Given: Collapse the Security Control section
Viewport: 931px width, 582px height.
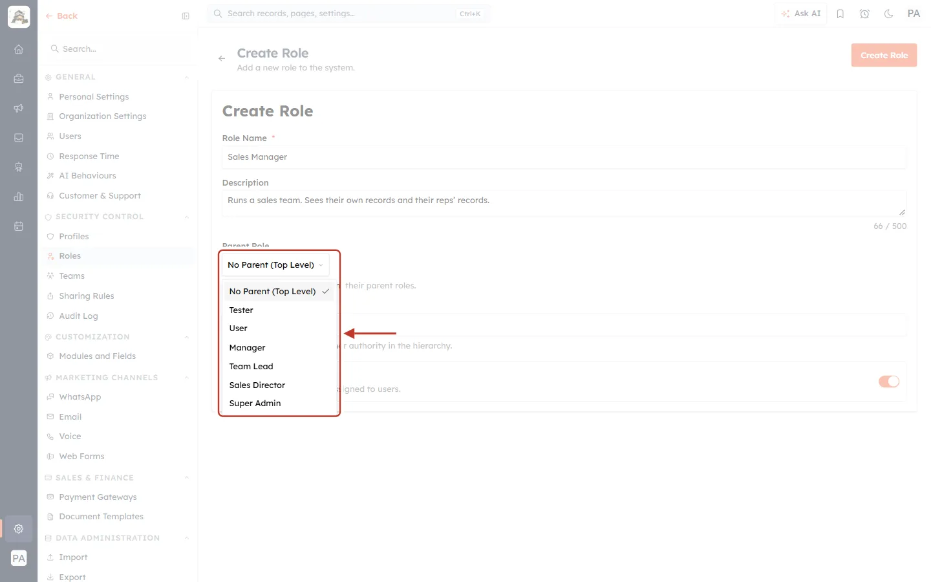Looking at the screenshot, I should (186, 217).
